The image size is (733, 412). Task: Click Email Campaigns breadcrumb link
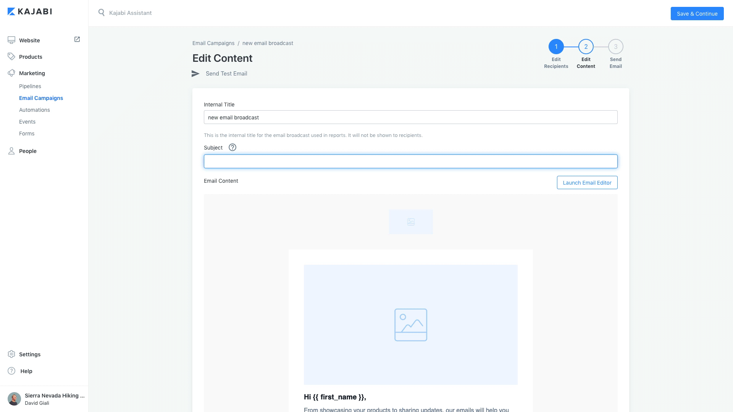tap(213, 43)
